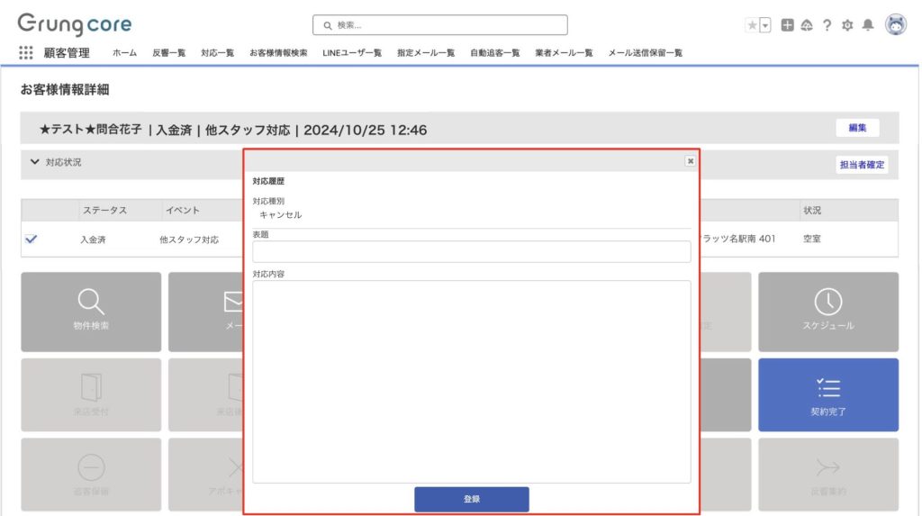Image resolution: width=922 pixels, height=516 pixels.
Task: Open the favorites list dropdown arrow
Action: (765, 25)
